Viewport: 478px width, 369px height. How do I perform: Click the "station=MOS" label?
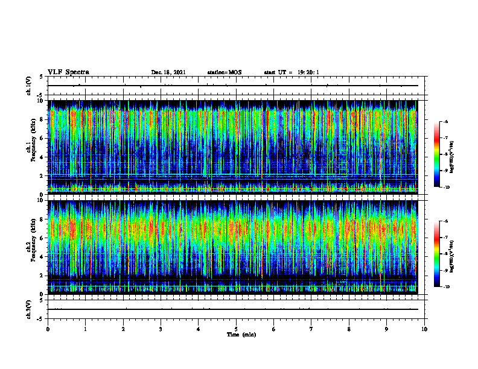point(225,72)
